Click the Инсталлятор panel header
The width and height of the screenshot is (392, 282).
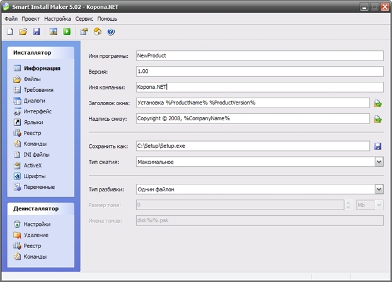coord(41,53)
